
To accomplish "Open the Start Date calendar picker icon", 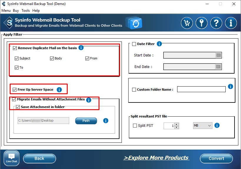I will (x=218, y=55).
